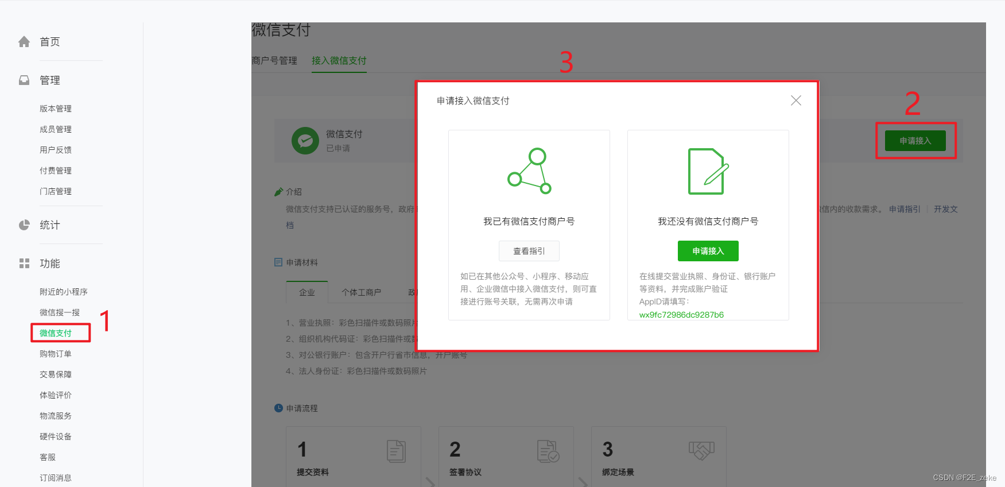Click 法人身份证 requirement line
This screenshot has width=1005, height=487.
pos(356,371)
